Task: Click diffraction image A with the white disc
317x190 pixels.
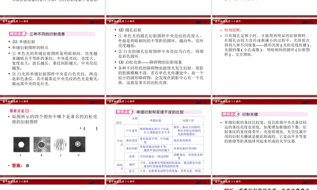Action: [x=21, y=145]
